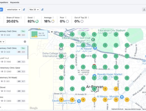The image size is (146, 111).
Task: Close the Mar 26 snapshot popup
Action: click(x=52, y=32)
